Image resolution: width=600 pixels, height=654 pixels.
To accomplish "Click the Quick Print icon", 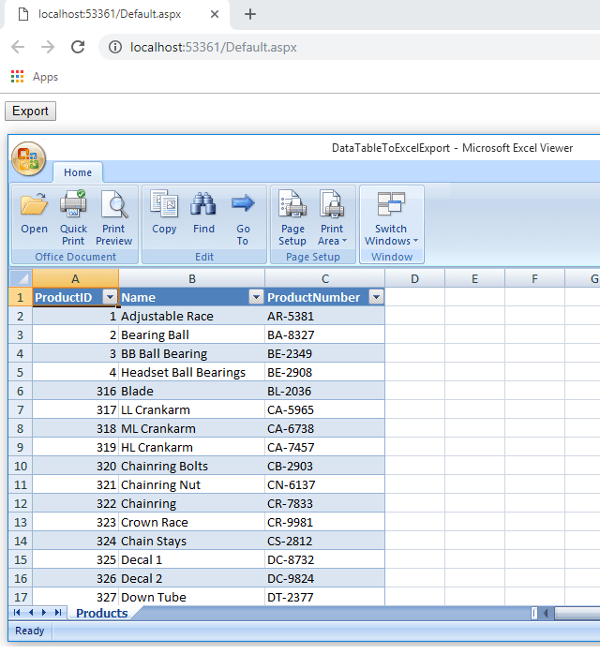I will click(73, 217).
